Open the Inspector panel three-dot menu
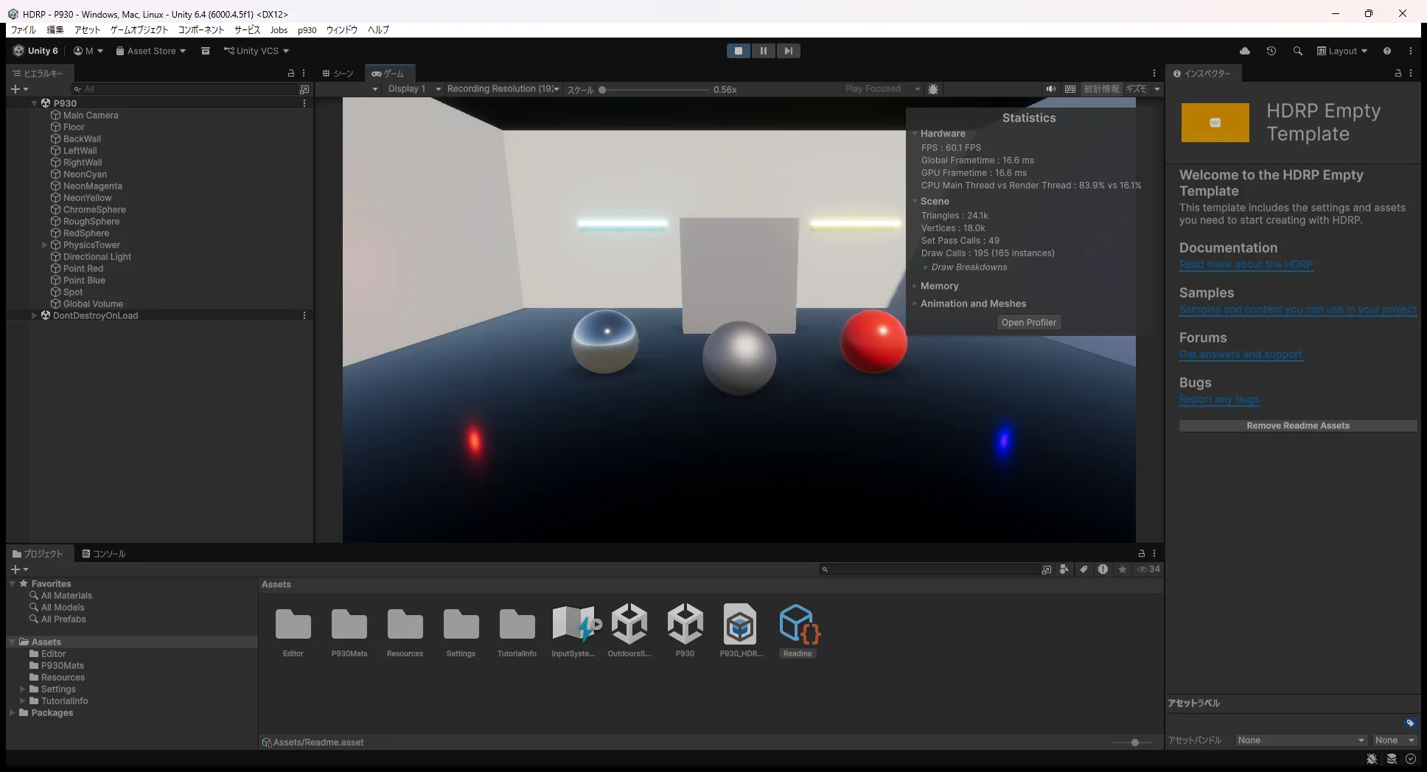Viewport: 1427px width, 772px height. tap(1411, 73)
